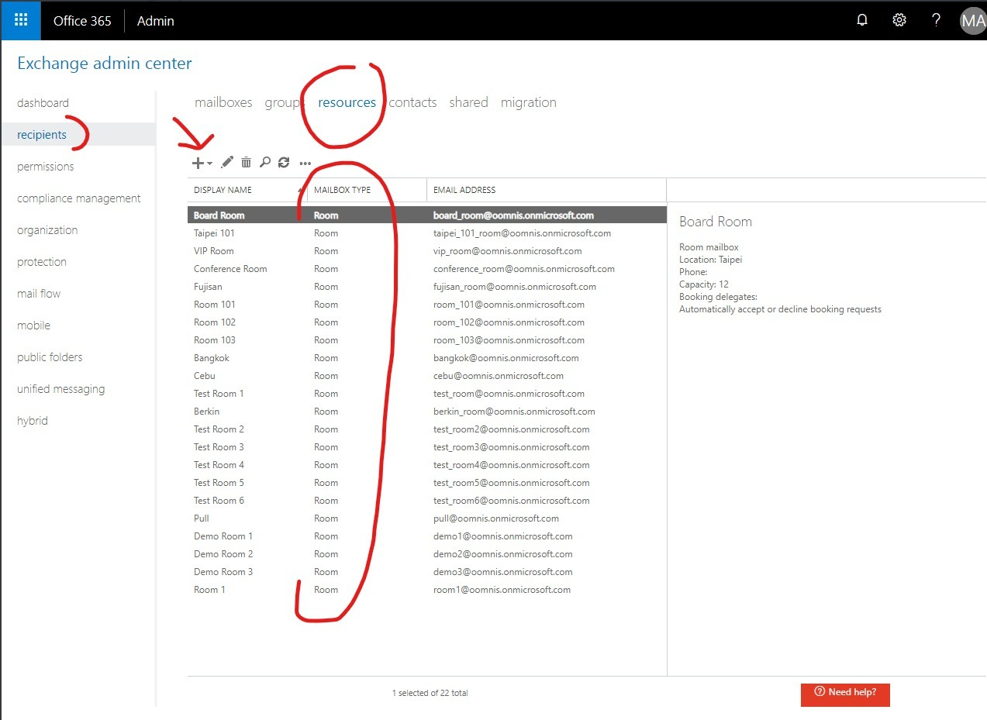Open the help question mark
The image size is (987, 720).
point(937,20)
